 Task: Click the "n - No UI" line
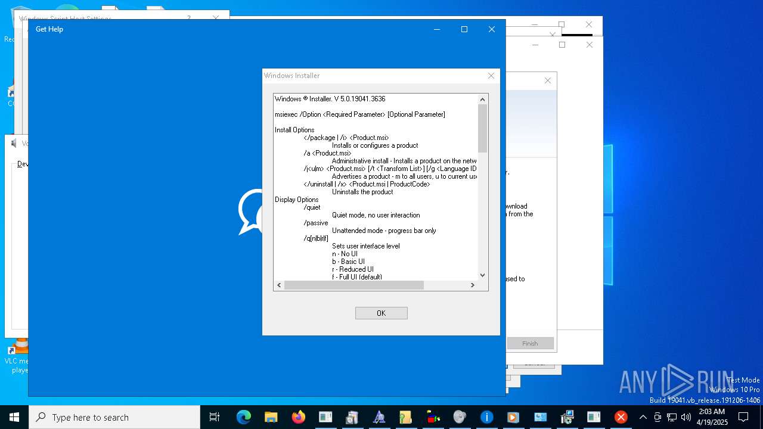coord(345,254)
